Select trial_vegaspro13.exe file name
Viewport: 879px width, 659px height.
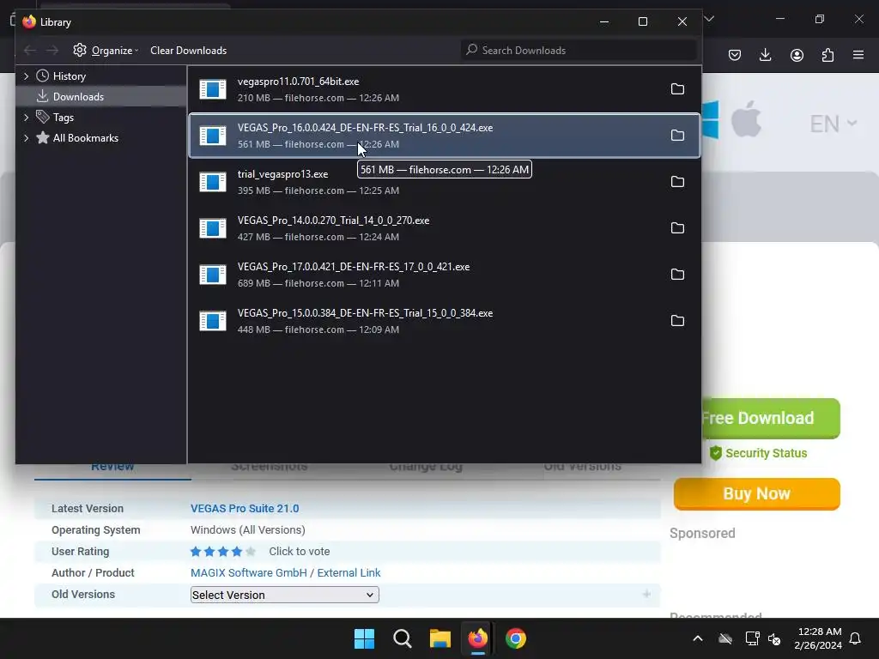pyautogui.click(x=282, y=174)
